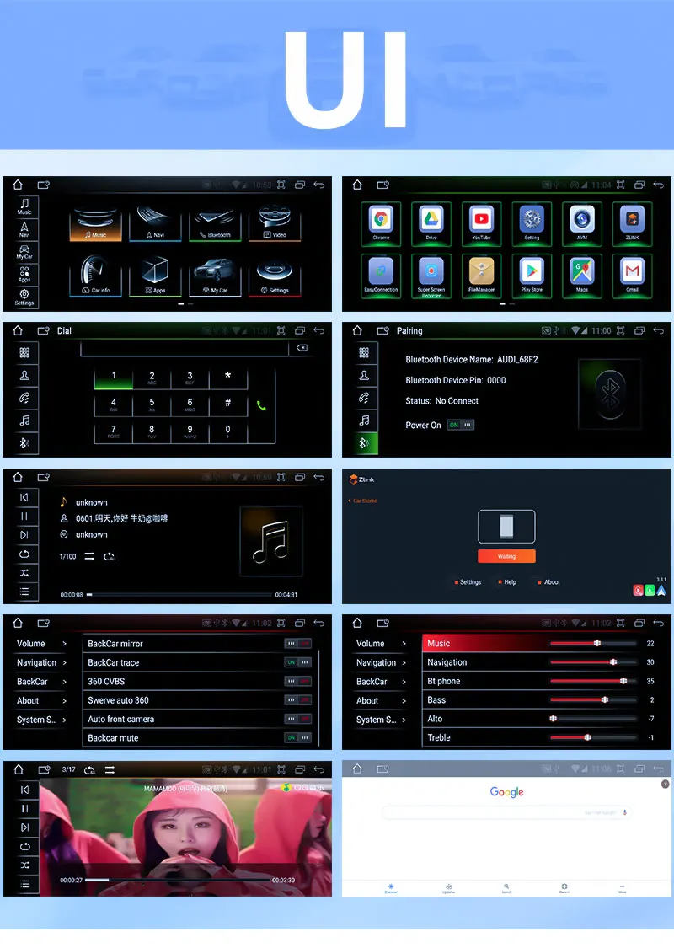Select the orange-highlighted Music tile on home screen
The height and width of the screenshot is (948, 674).
point(95,223)
